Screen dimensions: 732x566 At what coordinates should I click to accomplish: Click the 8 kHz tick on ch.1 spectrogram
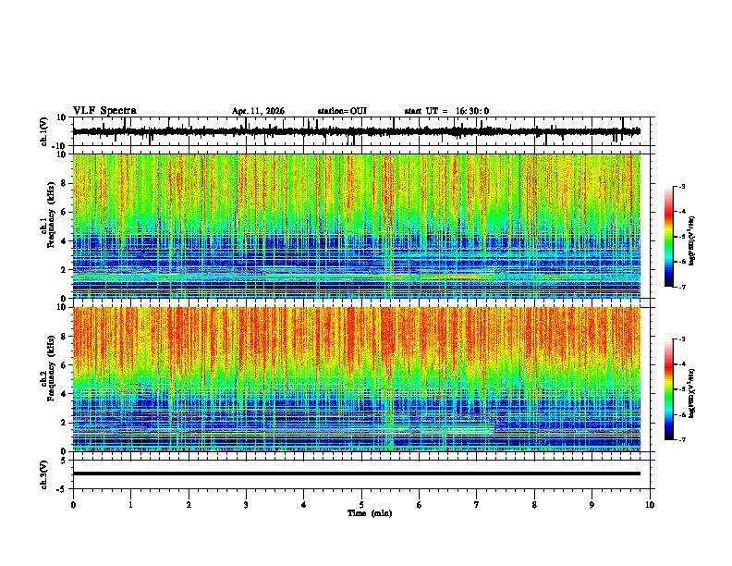coord(64,183)
